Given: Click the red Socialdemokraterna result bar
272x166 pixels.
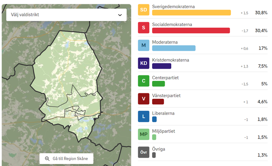Looking at the screenshot, I should (191, 30).
